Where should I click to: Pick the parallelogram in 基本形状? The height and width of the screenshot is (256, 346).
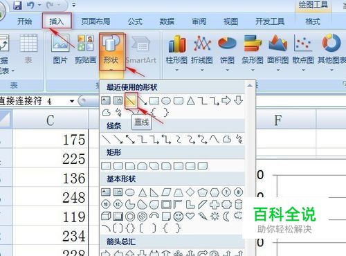[x=166, y=192]
